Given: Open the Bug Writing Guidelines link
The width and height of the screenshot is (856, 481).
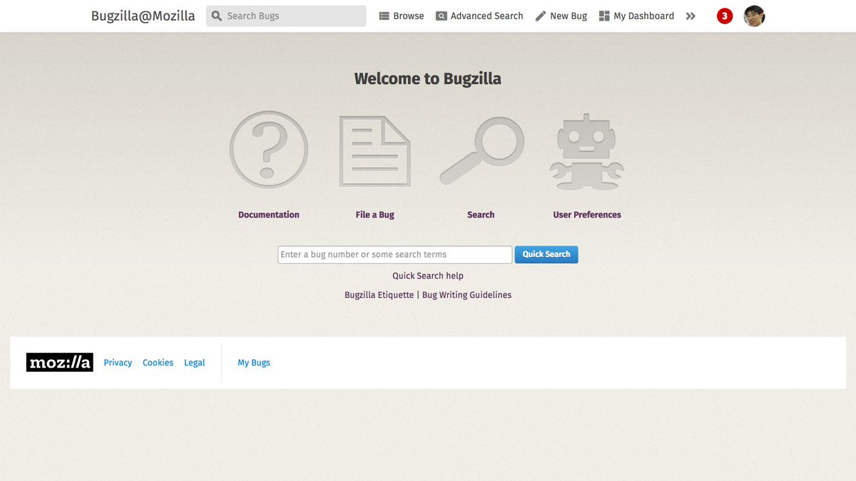Looking at the screenshot, I should pos(467,295).
